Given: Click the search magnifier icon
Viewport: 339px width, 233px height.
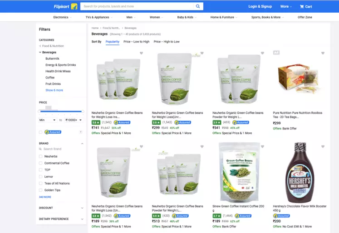Looking at the screenshot, I should click(x=198, y=6).
